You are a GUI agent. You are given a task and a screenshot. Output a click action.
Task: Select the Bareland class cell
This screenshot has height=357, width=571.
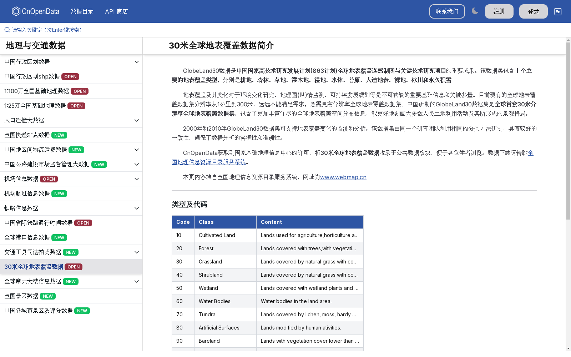[225, 341]
